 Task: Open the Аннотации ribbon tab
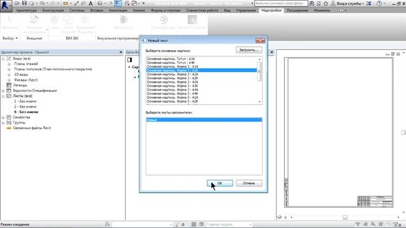click(x=118, y=10)
